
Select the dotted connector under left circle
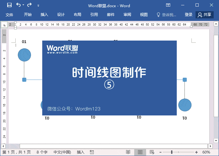pos(24,70)
